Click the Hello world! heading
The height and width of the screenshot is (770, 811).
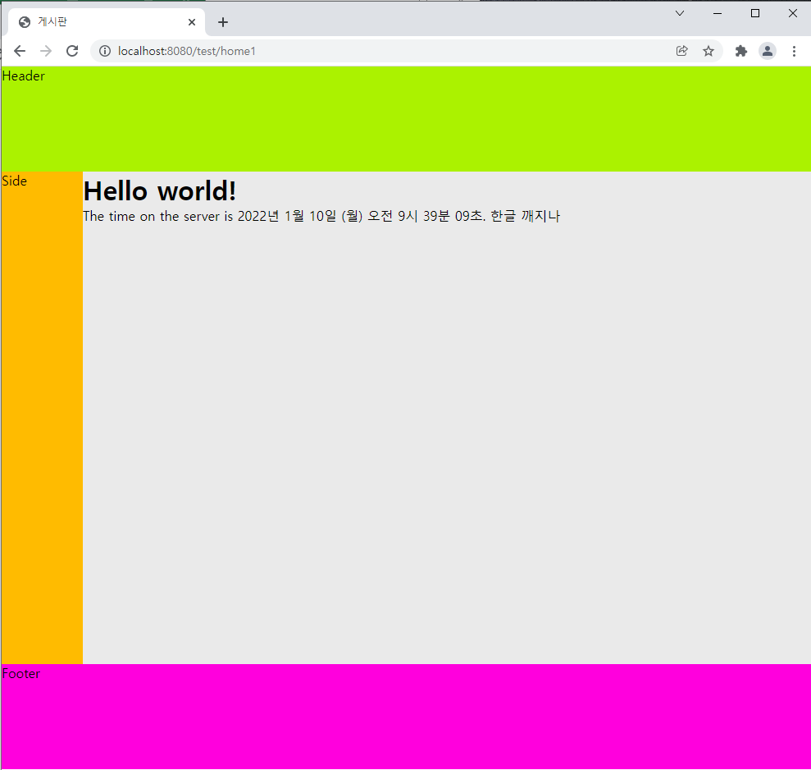(x=160, y=191)
